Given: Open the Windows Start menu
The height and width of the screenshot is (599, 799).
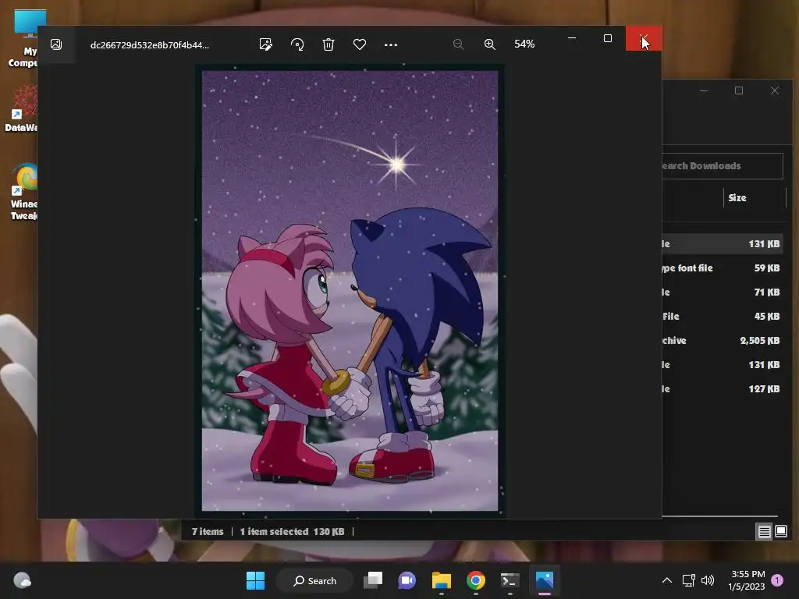Looking at the screenshot, I should pos(255,580).
